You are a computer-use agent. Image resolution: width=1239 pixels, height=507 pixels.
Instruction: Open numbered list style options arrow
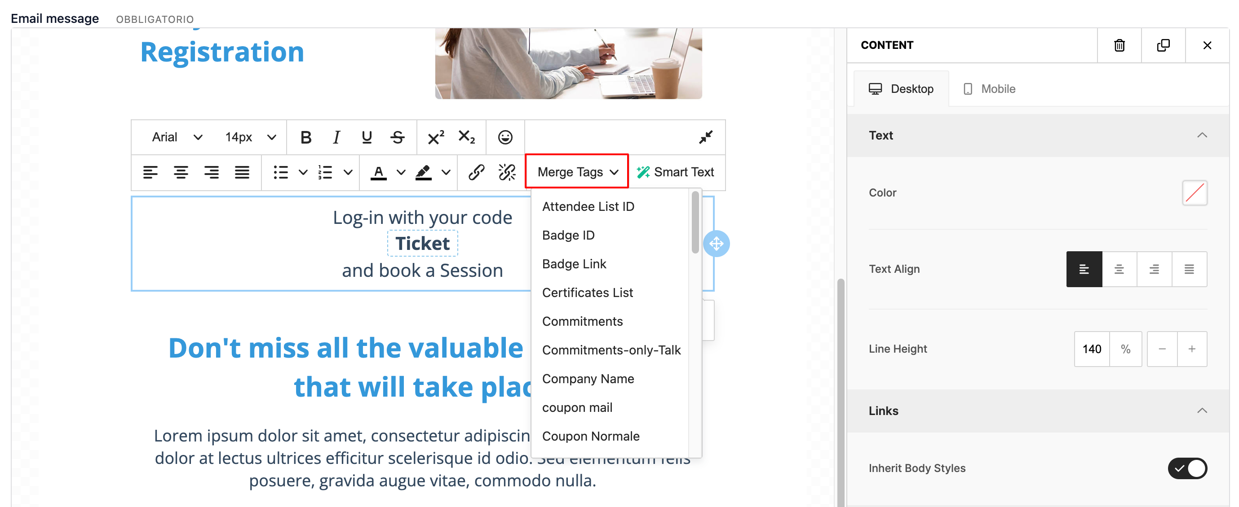click(x=348, y=172)
